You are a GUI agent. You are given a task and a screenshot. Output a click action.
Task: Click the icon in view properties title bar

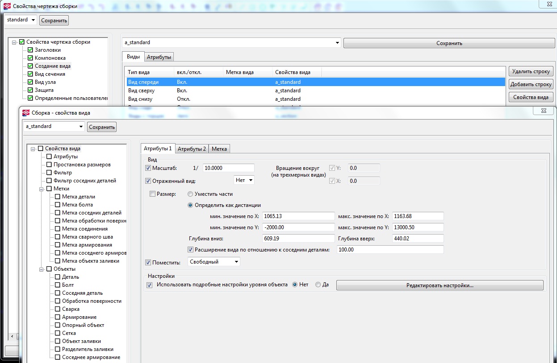[x=25, y=112]
